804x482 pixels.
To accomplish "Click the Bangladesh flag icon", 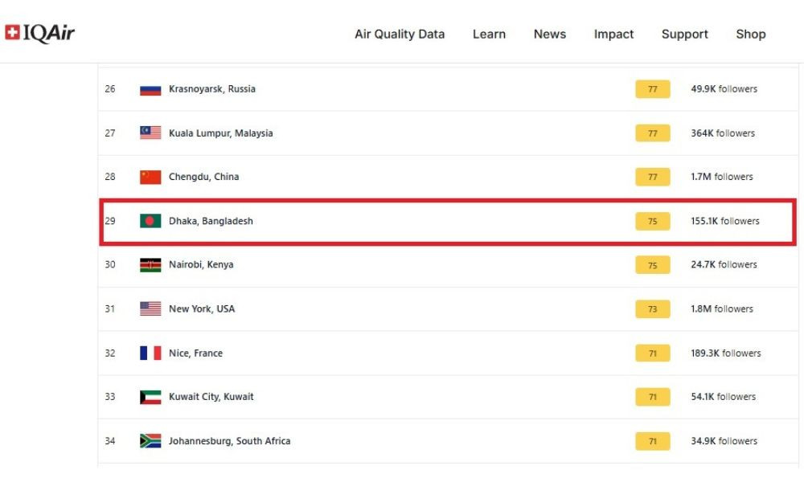I will pos(150,221).
